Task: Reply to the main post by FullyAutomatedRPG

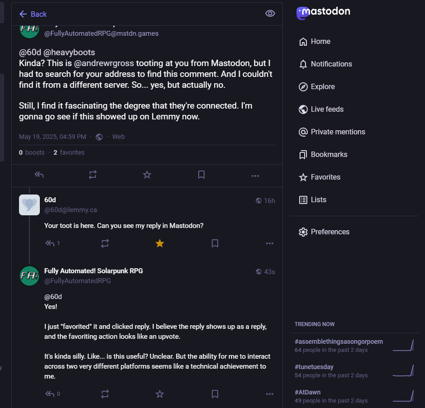Action: tap(39, 175)
